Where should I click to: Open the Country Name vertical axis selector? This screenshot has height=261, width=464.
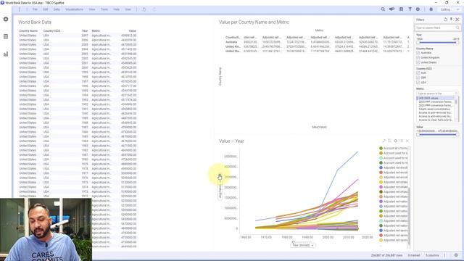[x=220, y=77]
